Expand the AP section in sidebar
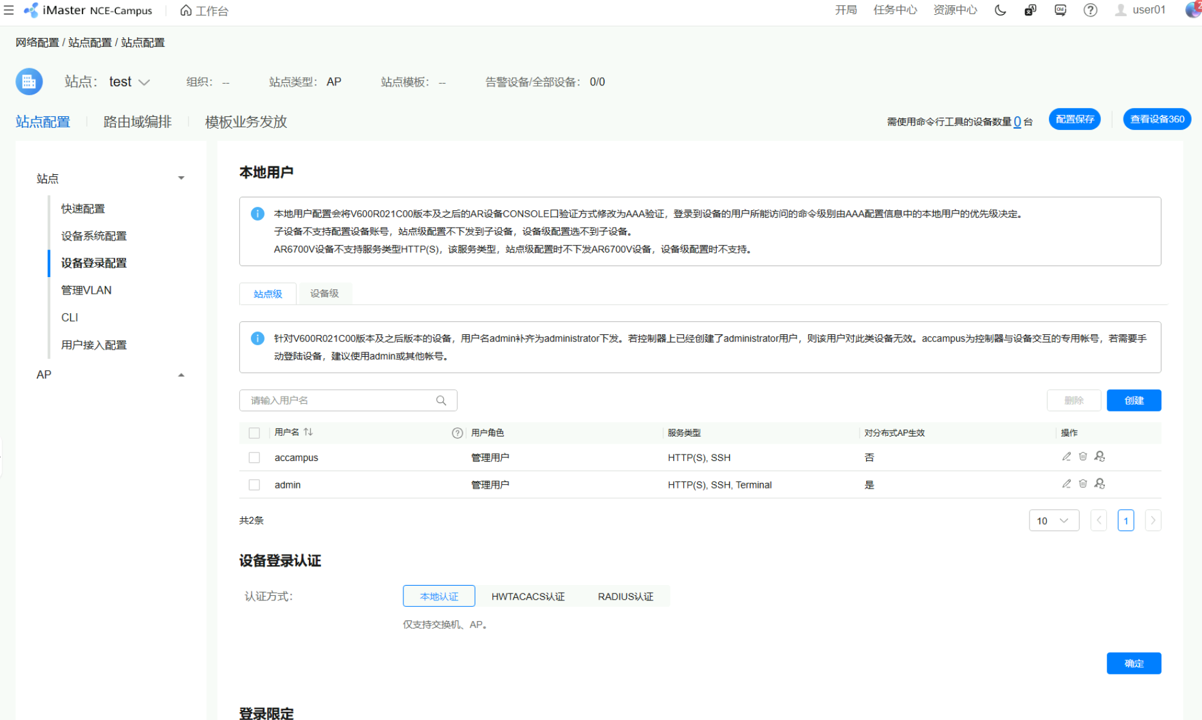The width and height of the screenshot is (1202, 720). click(x=181, y=375)
